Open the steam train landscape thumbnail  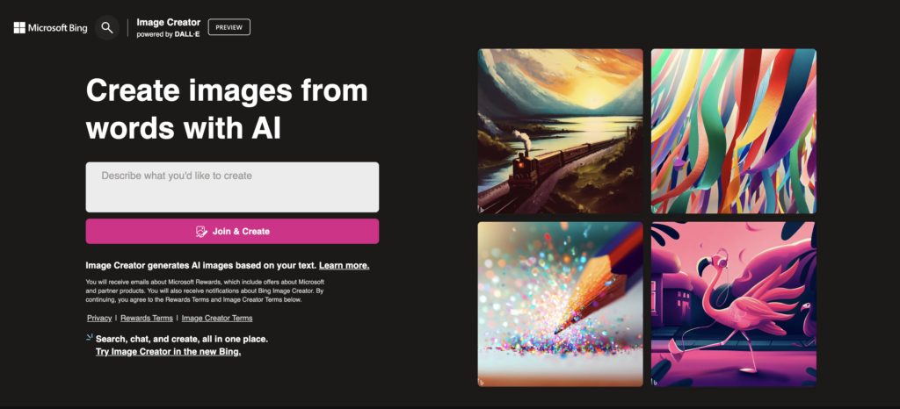coord(560,131)
